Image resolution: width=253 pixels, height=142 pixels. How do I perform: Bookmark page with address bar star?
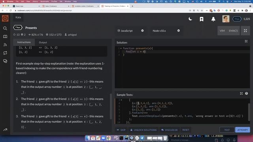[202, 11]
